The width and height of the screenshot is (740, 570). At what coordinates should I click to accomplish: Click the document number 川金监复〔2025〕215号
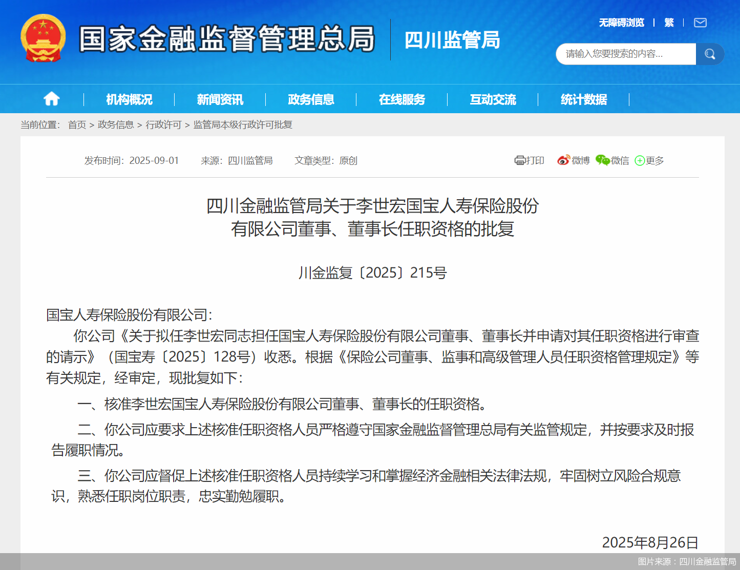(x=372, y=272)
